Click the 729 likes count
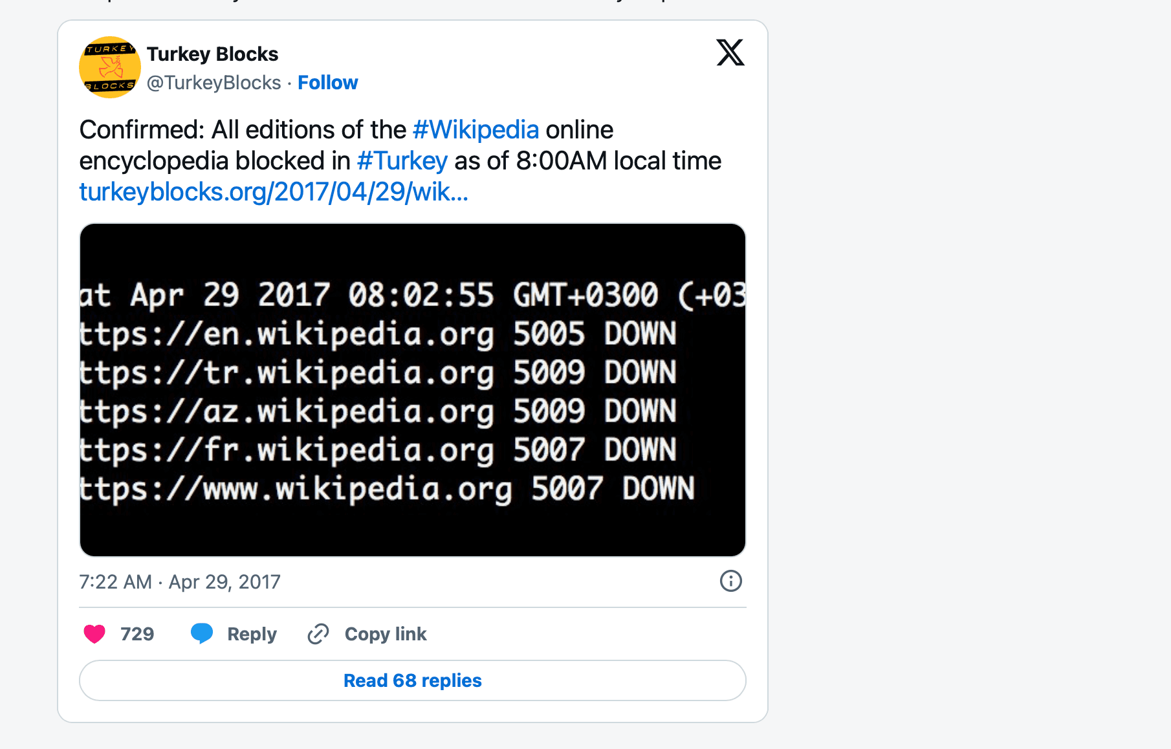This screenshot has width=1171, height=749. 137,634
